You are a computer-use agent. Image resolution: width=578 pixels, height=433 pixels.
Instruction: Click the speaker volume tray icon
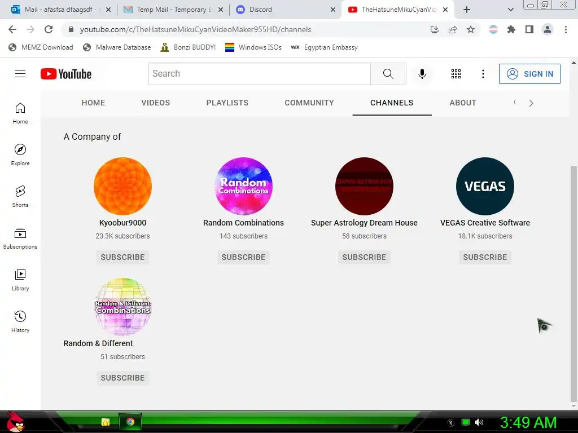(x=479, y=422)
